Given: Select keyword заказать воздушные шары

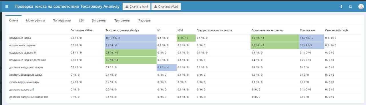Looking at the screenshot, I should point(25,75).
